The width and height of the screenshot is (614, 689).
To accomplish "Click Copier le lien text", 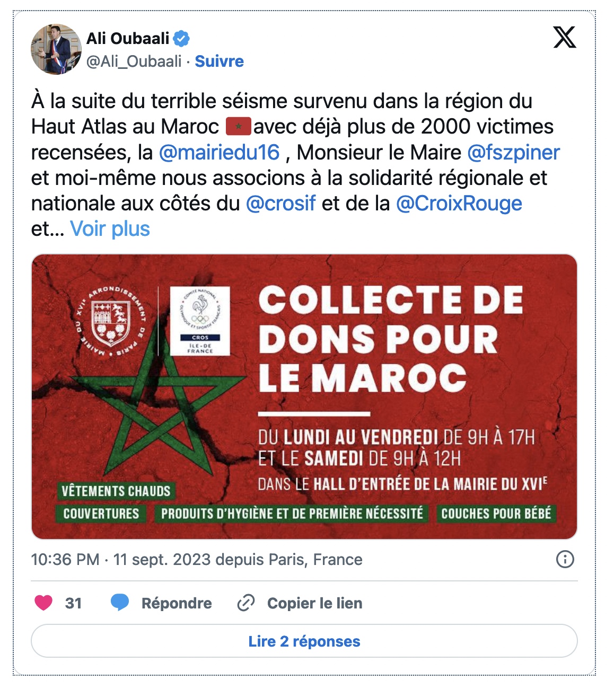I will (x=315, y=603).
